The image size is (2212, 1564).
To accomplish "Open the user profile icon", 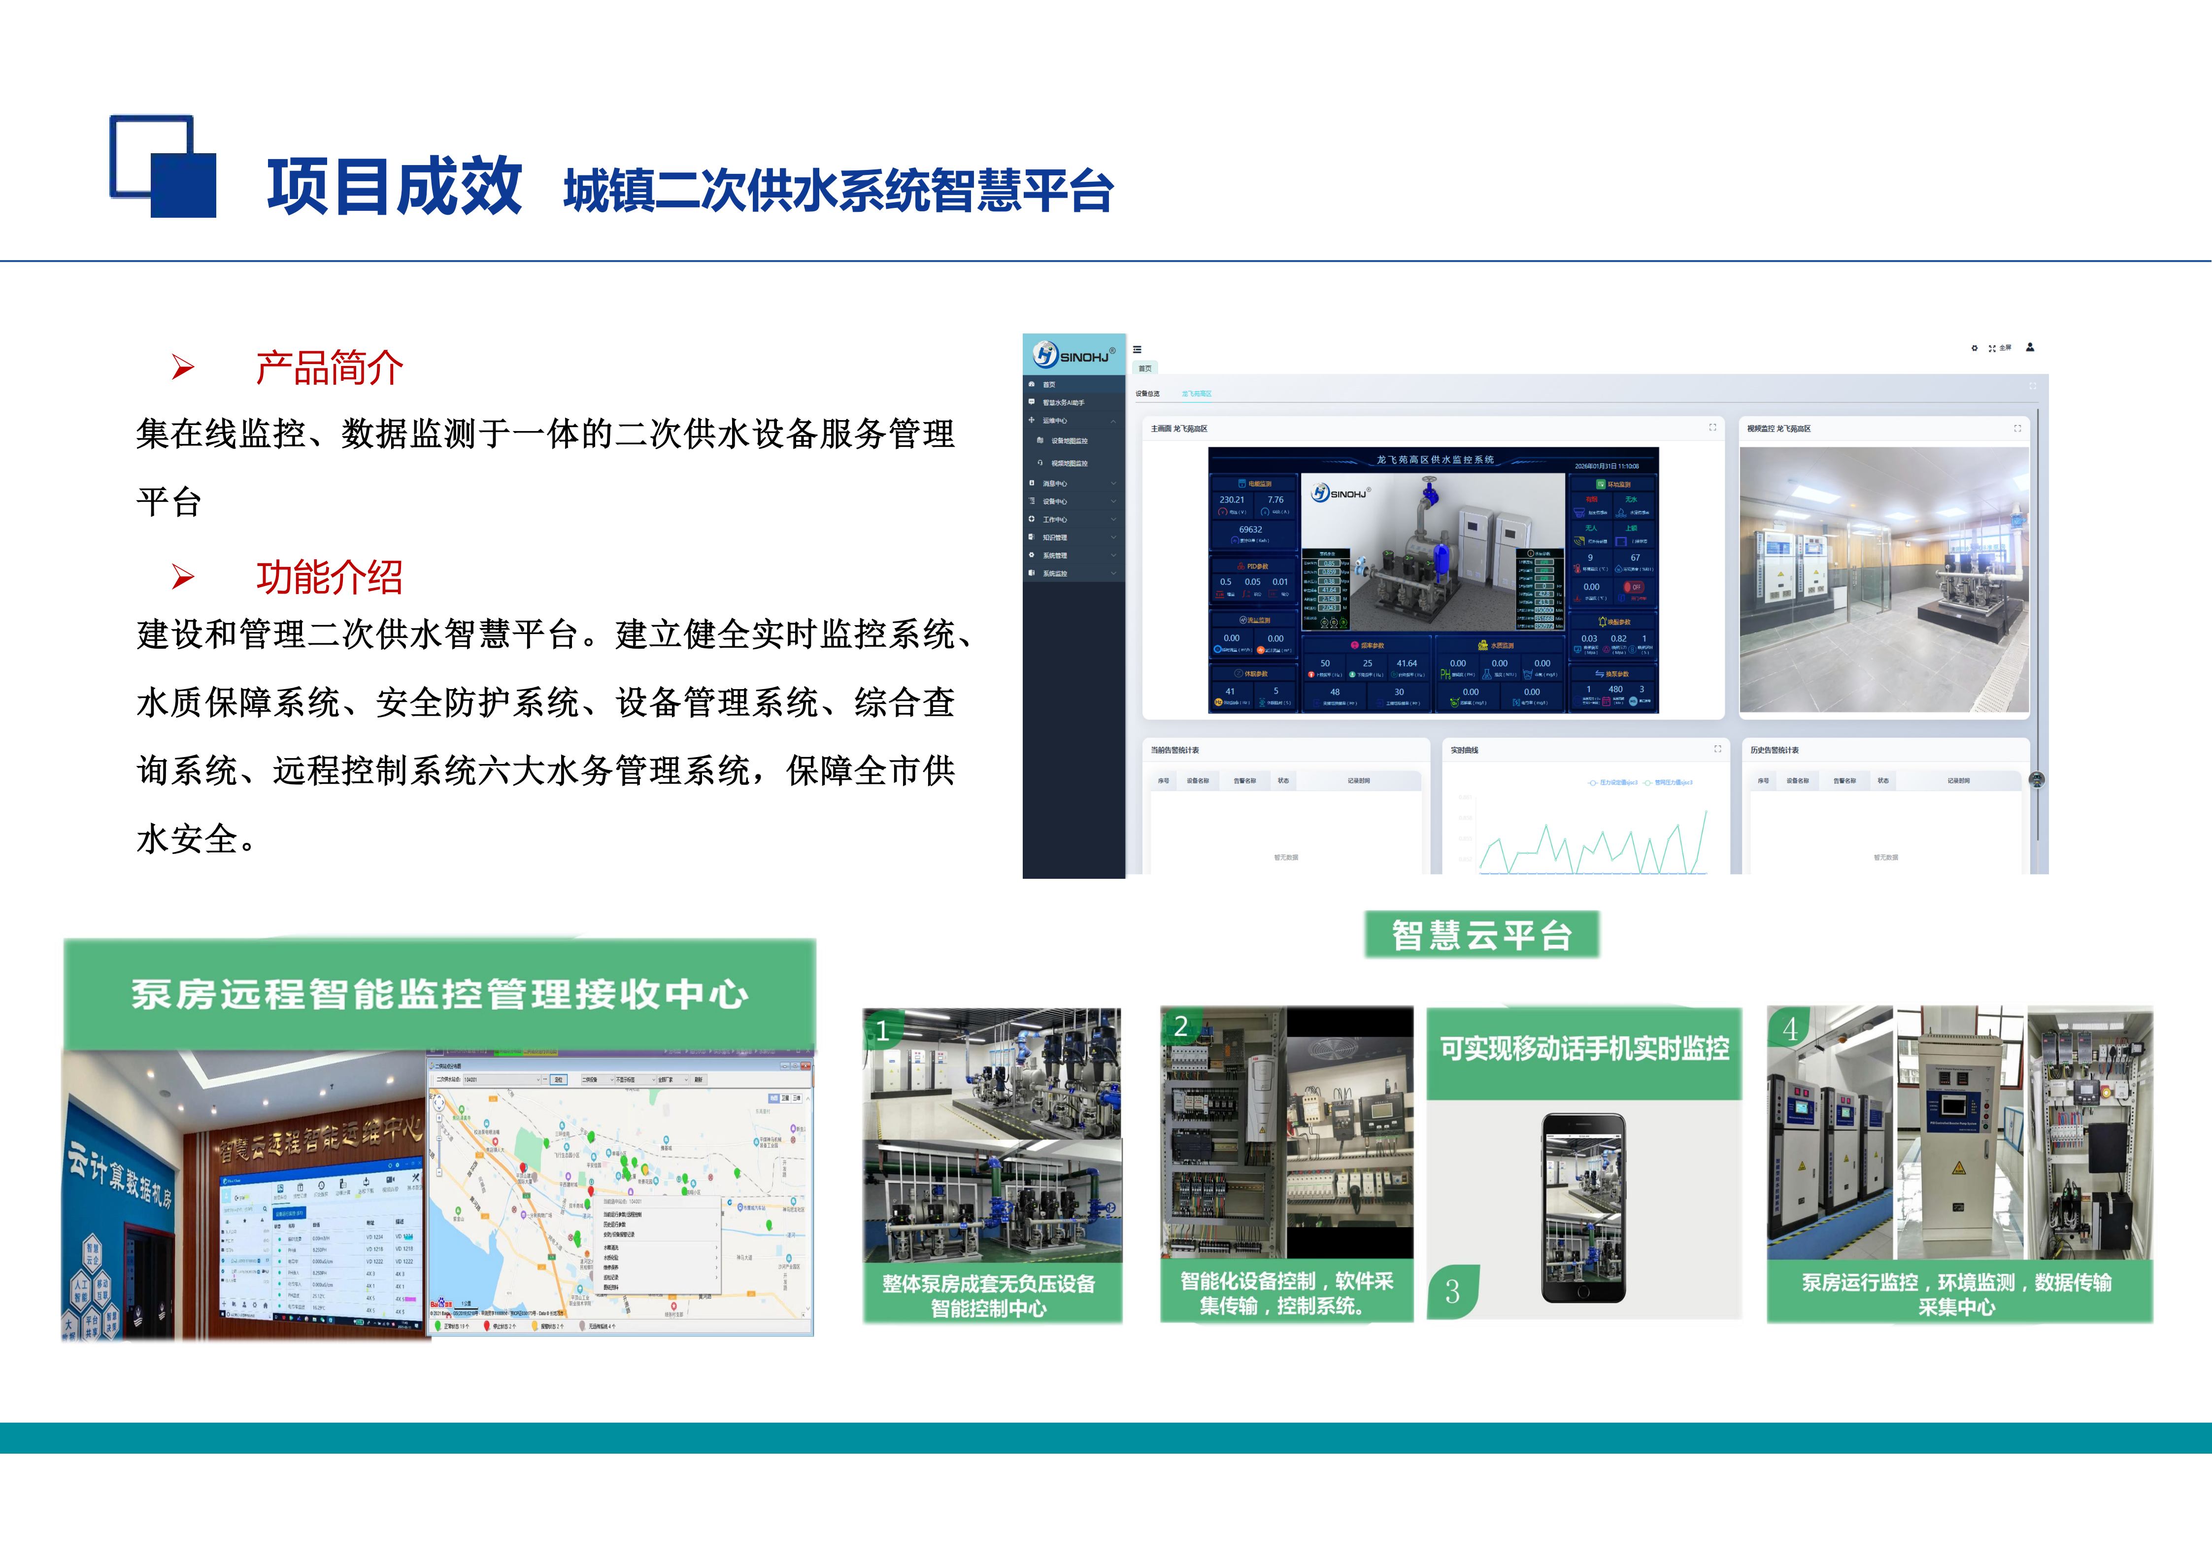I will (2030, 348).
